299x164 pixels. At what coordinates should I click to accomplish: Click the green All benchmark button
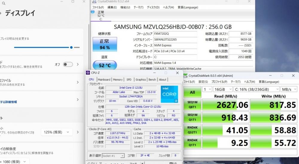pos(192,92)
